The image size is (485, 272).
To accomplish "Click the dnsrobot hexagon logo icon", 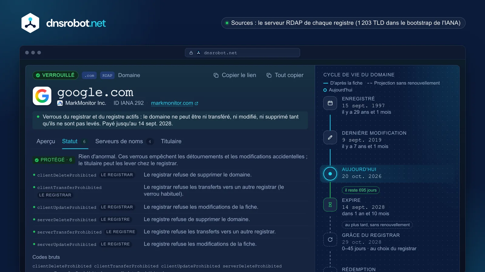I will tap(30, 23).
